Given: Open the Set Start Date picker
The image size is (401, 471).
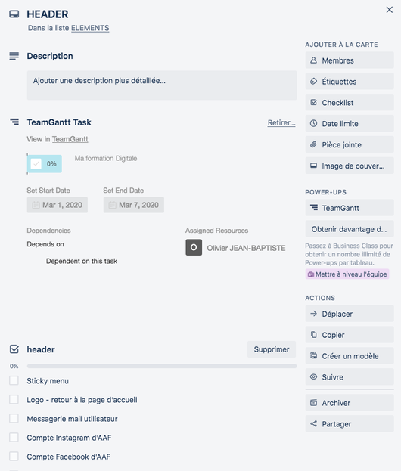Looking at the screenshot, I should (57, 205).
